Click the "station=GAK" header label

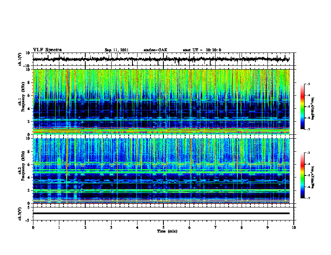click(x=155, y=50)
